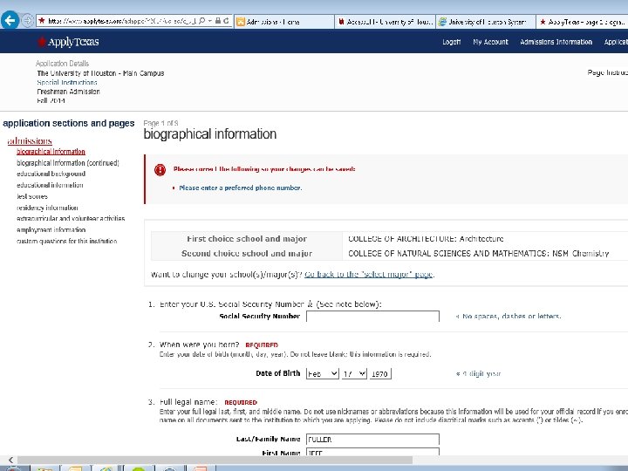The width and height of the screenshot is (628, 471).
Task: Click the IE favicon on University of Houston System tab
Action: 442,22
